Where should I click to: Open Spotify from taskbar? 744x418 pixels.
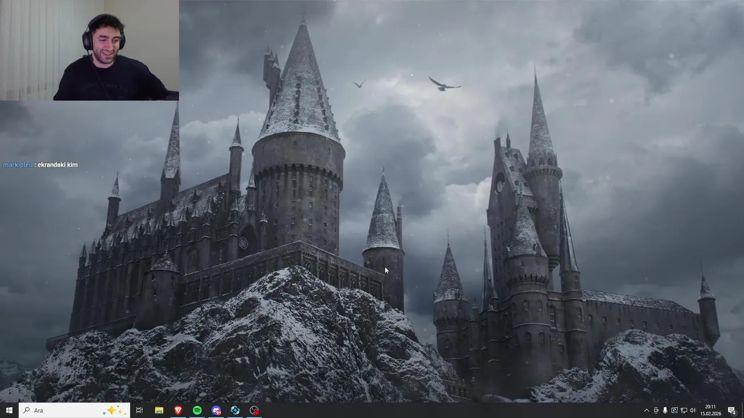[x=197, y=410]
